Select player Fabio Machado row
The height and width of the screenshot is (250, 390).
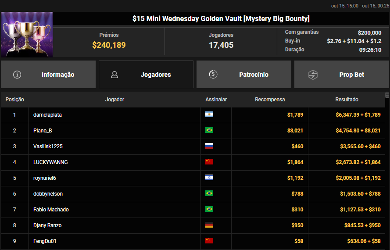point(51,209)
